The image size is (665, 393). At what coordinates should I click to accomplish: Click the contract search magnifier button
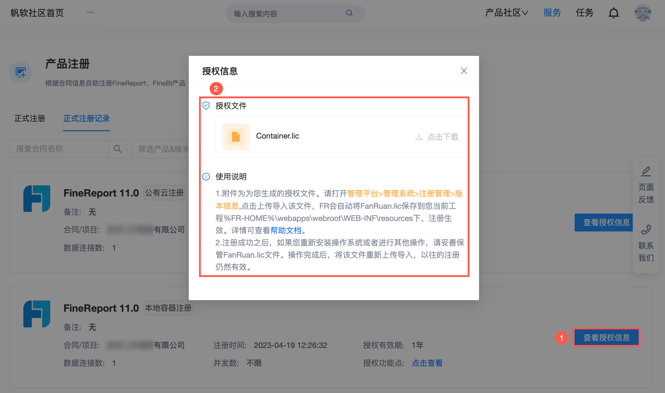pos(118,149)
